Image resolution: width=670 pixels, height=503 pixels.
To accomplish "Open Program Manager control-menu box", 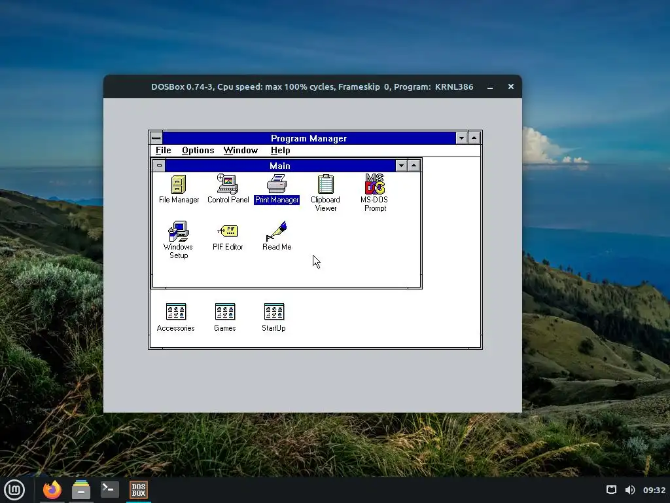I will (156, 138).
